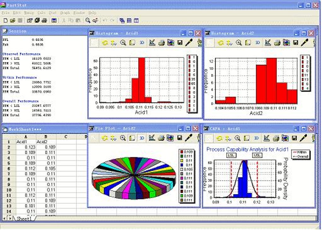Screen dimensions: 322x230
Task: Select pen tool in CAPA Acid1 window
Action: 303,138
